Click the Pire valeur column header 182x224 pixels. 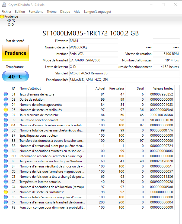116,88
